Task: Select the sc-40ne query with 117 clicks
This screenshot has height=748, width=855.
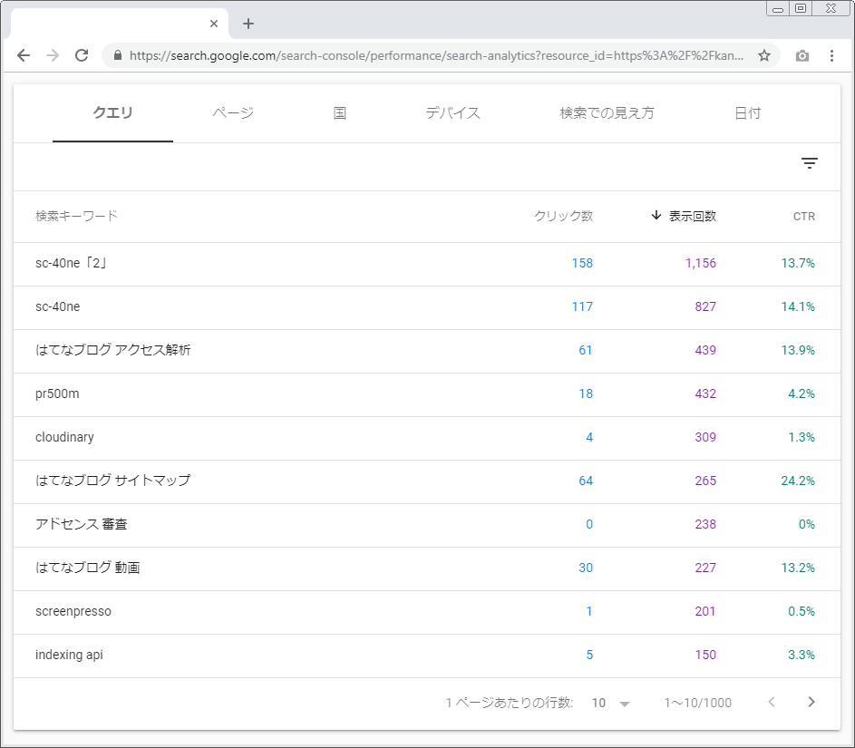Action: coord(58,307)
